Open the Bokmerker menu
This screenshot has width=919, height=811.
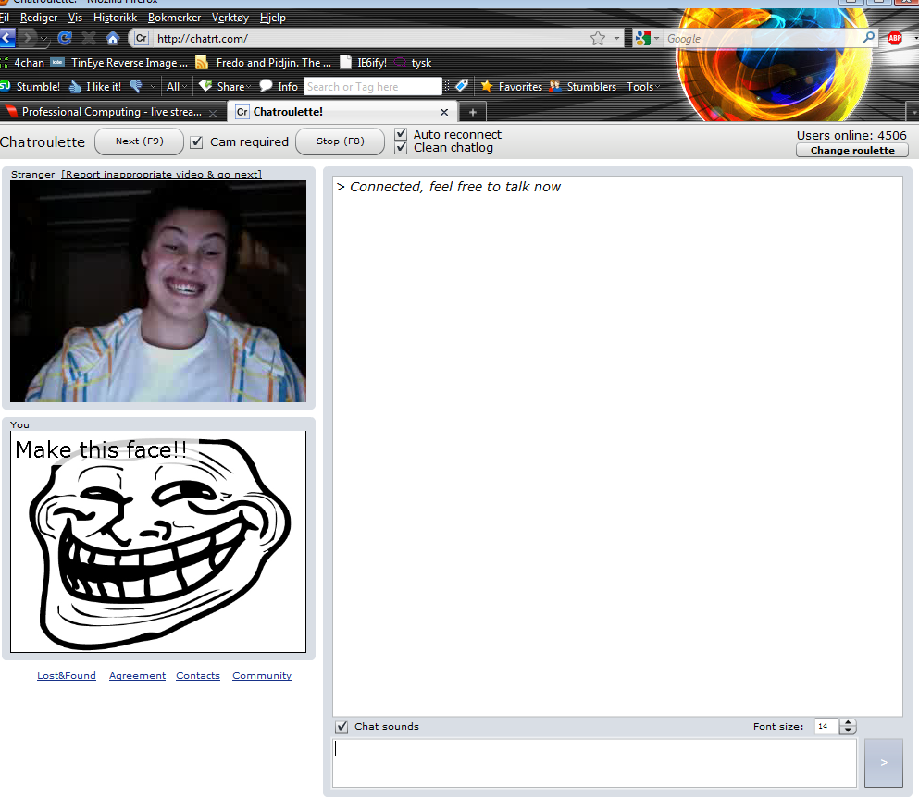(174, 18)
